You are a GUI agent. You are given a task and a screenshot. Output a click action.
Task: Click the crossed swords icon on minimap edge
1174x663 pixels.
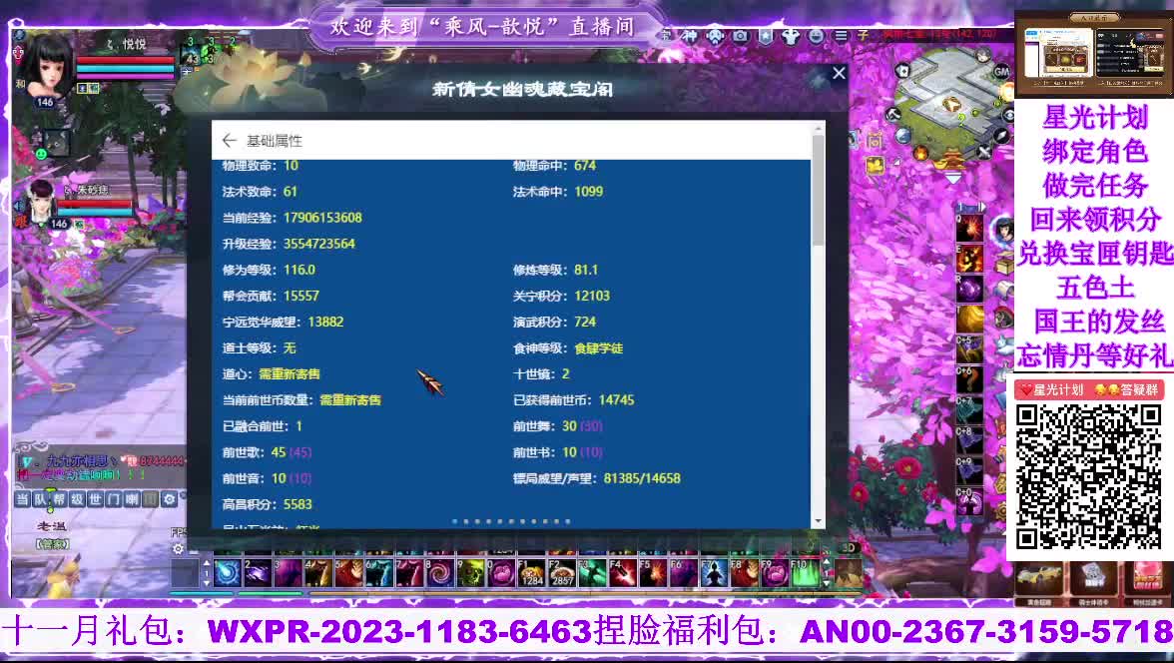point(984,152)
